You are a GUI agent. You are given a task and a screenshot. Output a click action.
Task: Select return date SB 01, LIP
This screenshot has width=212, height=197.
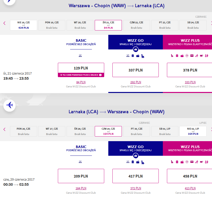click(165, 131)
